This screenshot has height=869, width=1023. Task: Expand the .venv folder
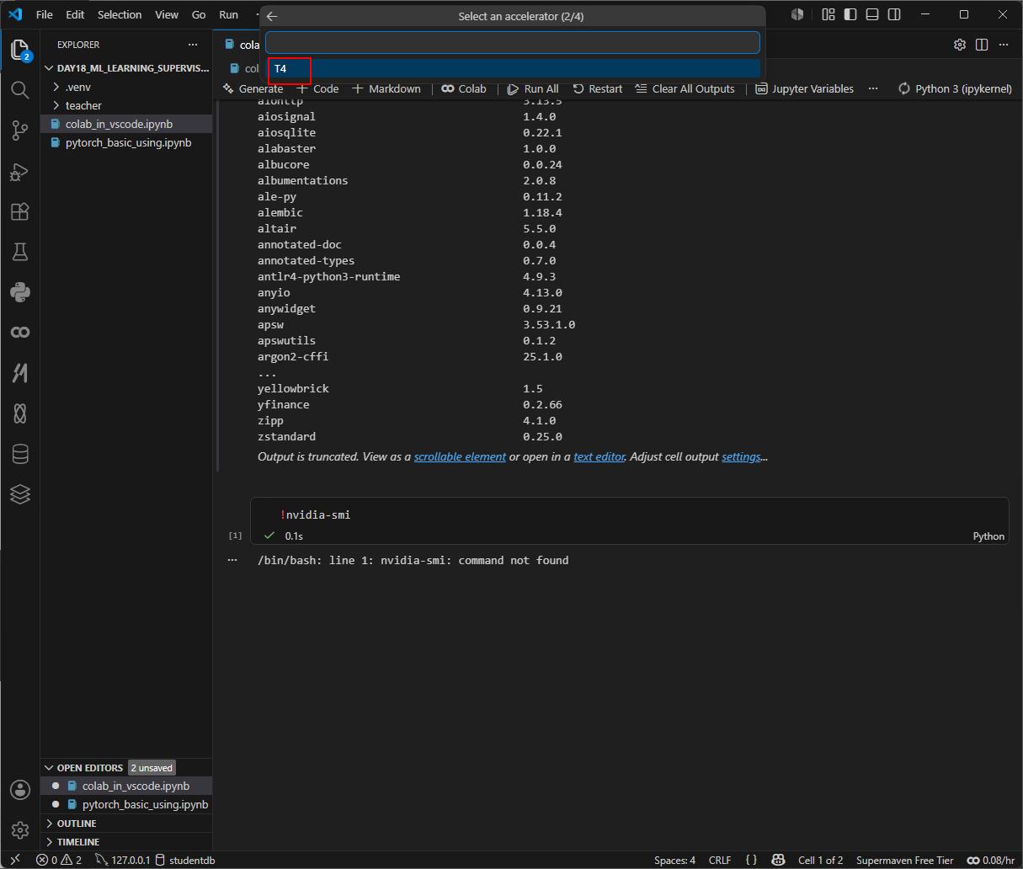[126, 87]
